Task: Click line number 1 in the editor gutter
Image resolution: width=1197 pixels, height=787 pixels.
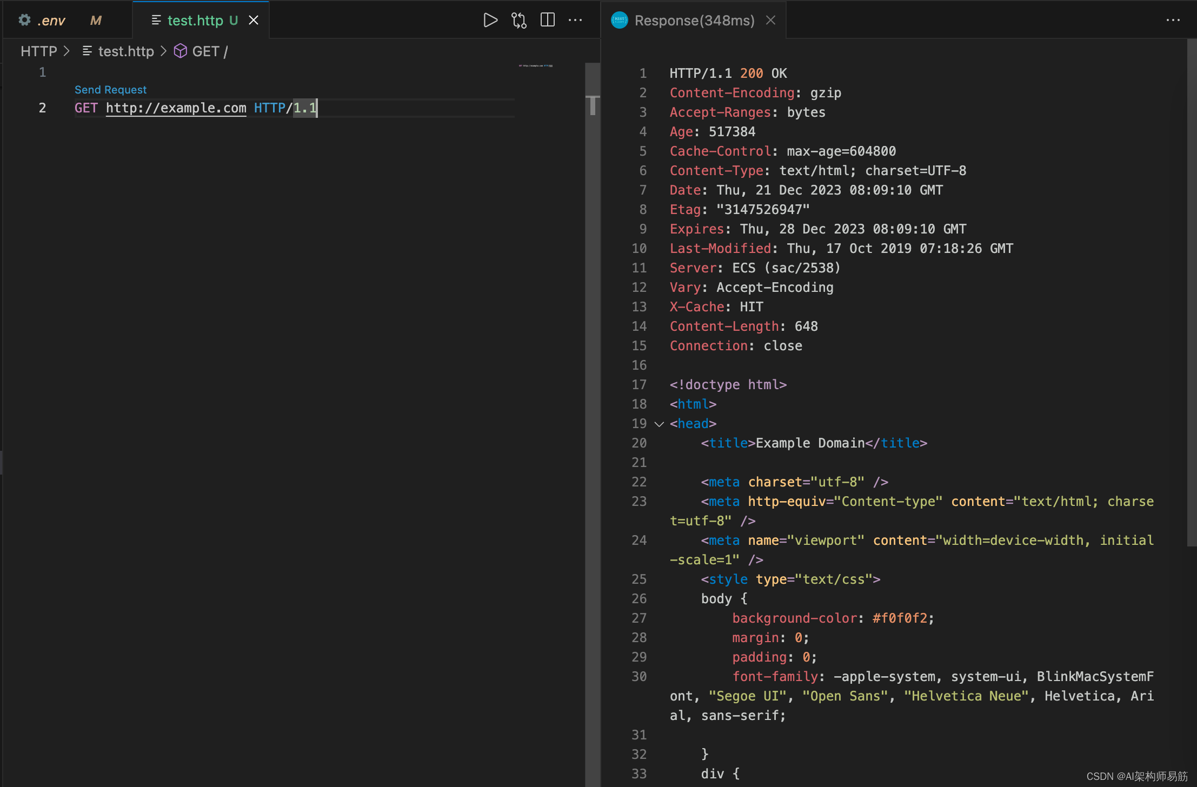Action: (x=43, y=72)
